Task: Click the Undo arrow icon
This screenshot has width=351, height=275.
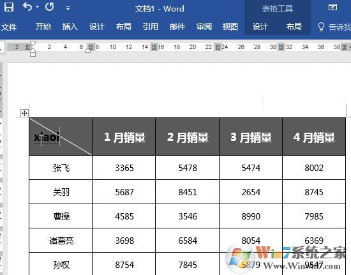Action: click(x=27, y=7)
